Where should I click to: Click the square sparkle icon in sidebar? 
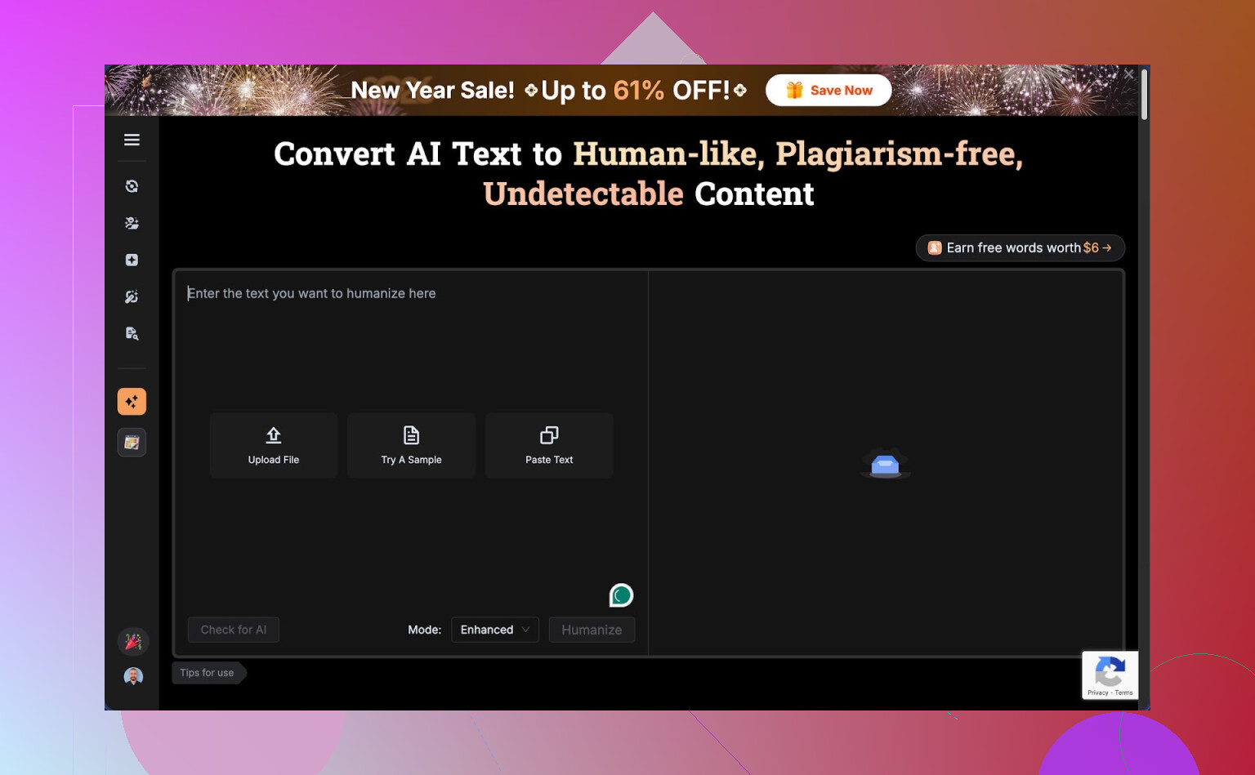pos(132,260)
